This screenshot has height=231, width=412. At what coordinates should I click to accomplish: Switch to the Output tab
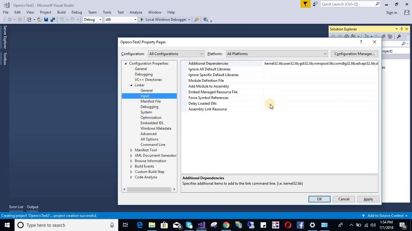pos(33,207)
